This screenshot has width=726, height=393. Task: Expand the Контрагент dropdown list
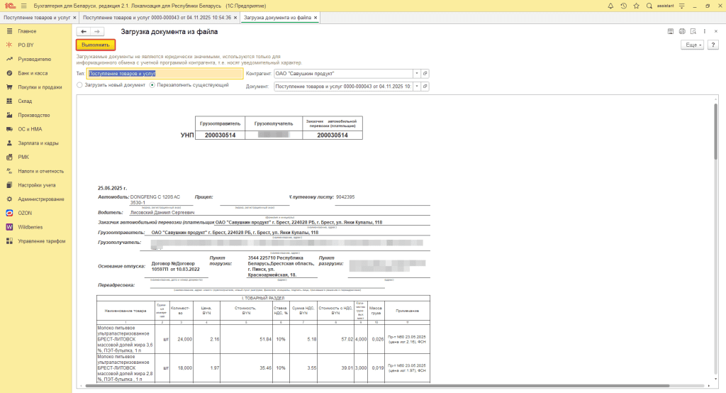(x=416, y=73)
